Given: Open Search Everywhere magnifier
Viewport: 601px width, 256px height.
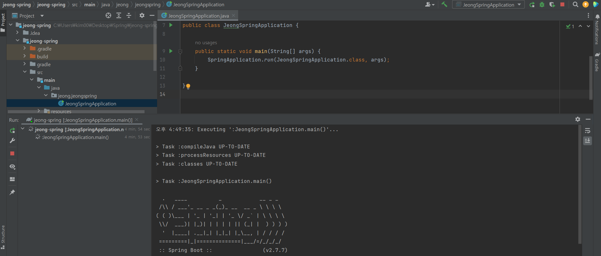Looking at the screenshot, I should tap(576, 4).
